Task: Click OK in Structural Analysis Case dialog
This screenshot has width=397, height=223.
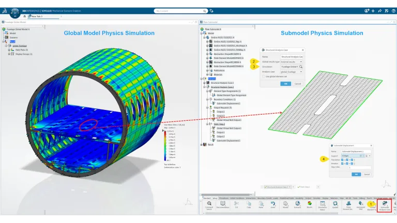Action: pos(285,84)
